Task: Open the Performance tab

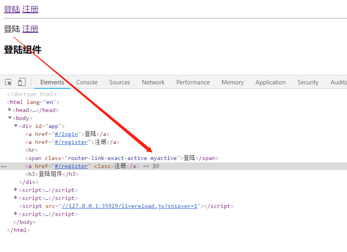Action: click(x=193, y=82)
